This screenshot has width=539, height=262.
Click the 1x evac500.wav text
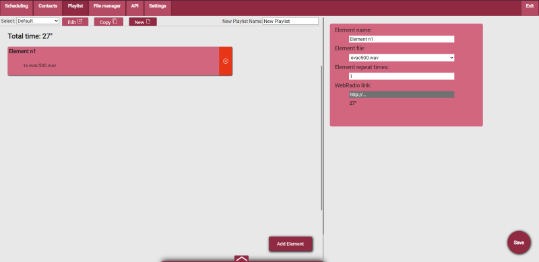pos(40,65)
